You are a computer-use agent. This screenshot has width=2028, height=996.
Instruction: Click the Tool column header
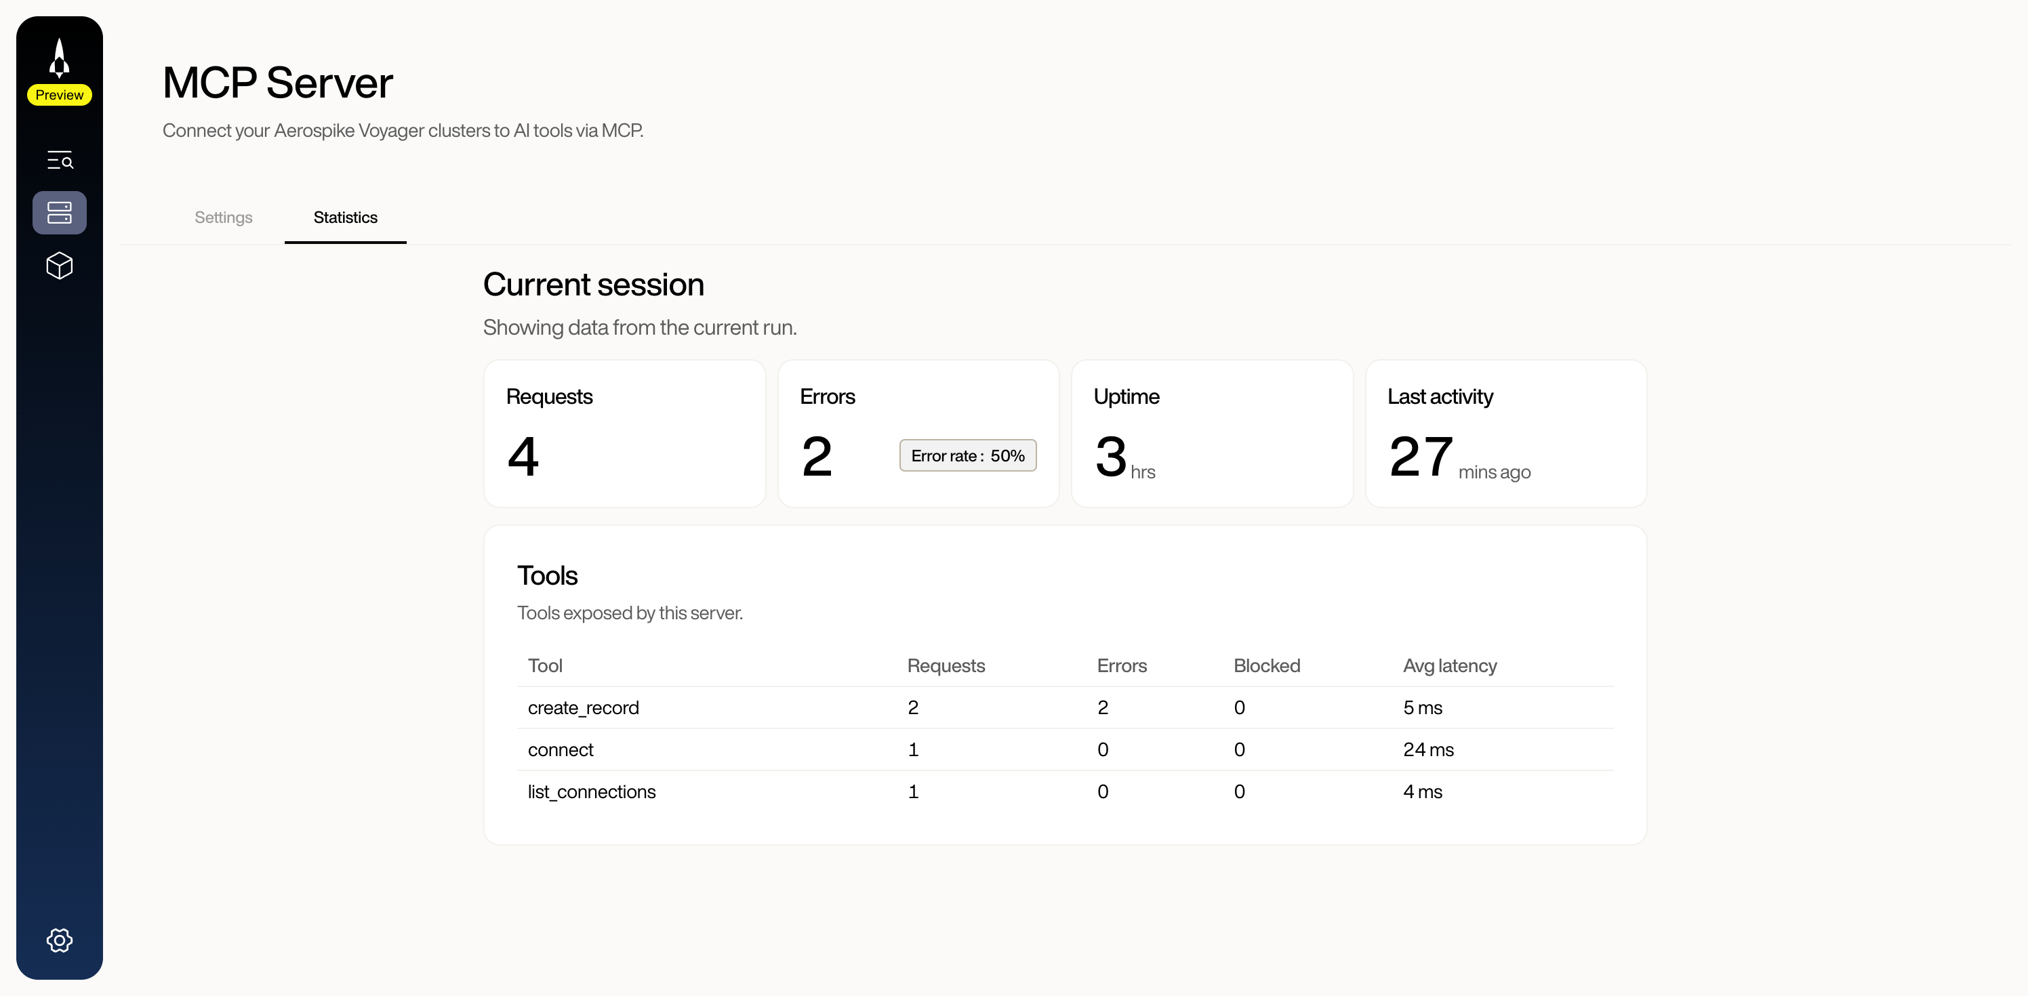coord(545,665)
